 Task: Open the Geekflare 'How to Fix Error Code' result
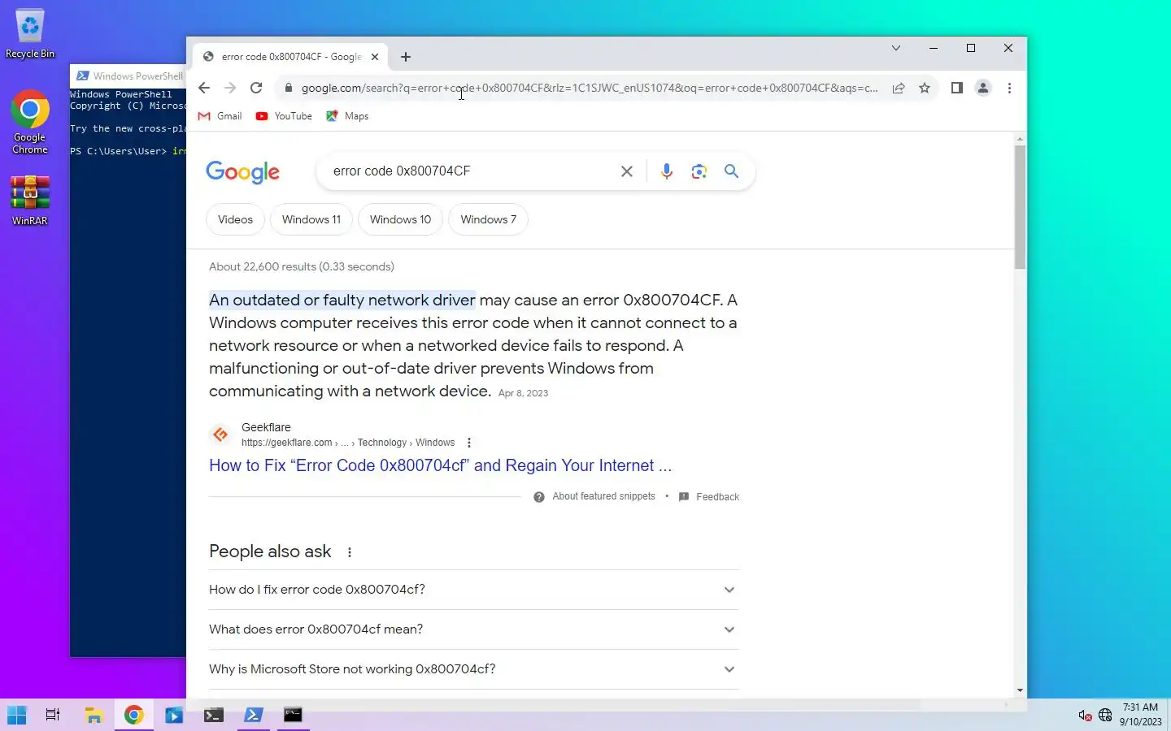pyautogui.click(x=440, y=465)
